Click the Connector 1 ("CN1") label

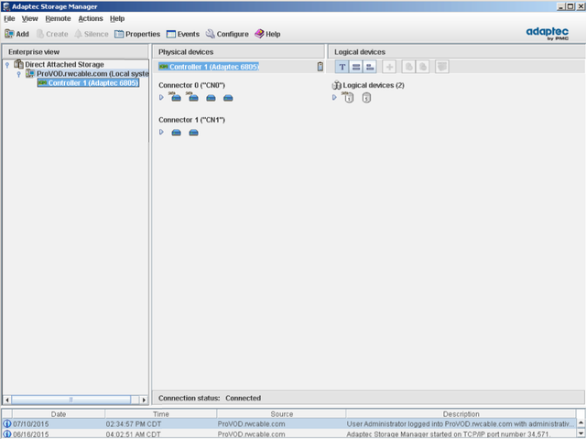(x=191, y=120)
